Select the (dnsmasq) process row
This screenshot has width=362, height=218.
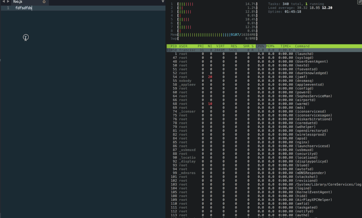[264, 80]
